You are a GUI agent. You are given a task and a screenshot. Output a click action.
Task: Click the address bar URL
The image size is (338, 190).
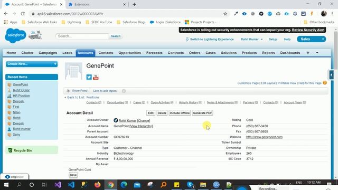(70, 14)
